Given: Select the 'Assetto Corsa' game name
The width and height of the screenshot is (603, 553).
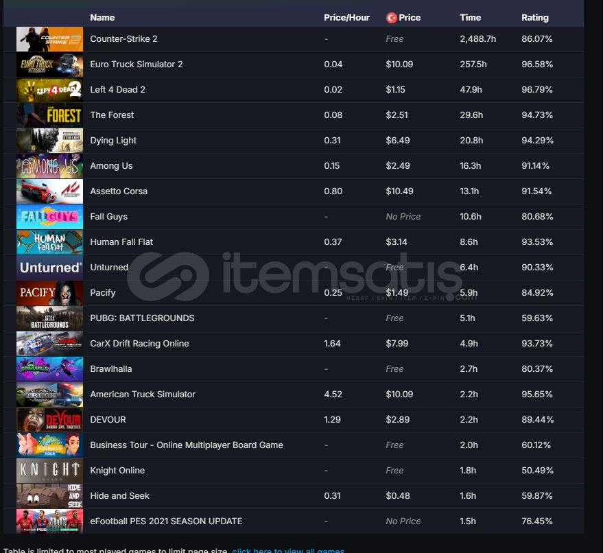Looking at the screenshot, I should (x=119, y=191).
